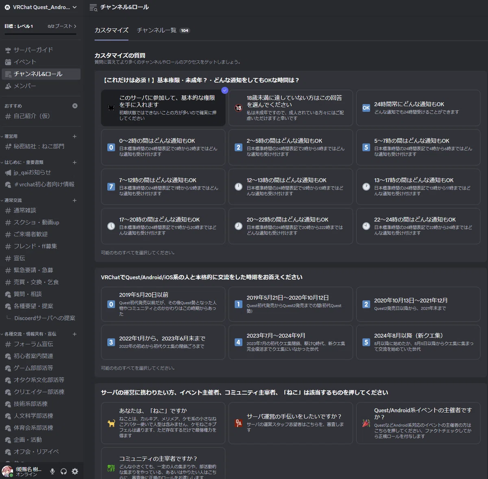The image size is (488, 479).
Task: Open the 宣伝 channel
Action: tap(41, 258)
